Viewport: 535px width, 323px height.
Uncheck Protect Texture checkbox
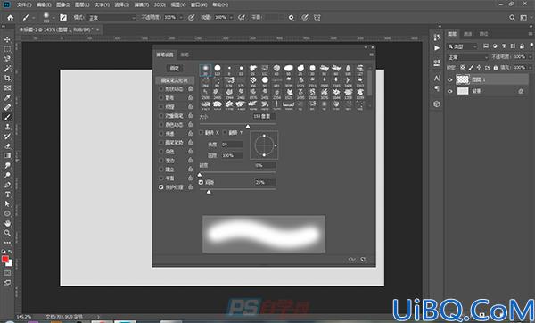161,187
